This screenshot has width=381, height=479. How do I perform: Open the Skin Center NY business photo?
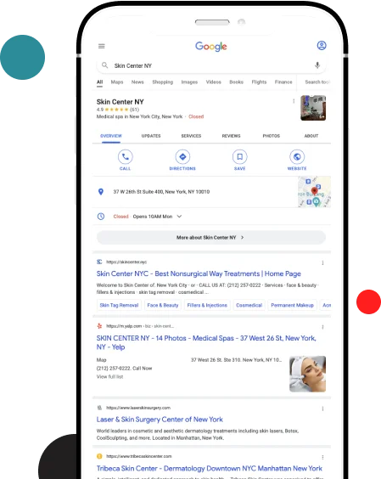[313, 108]
